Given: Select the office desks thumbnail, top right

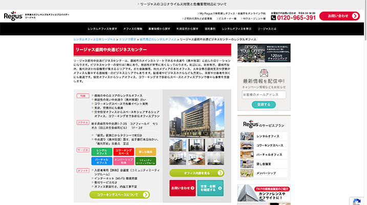Looking at the screenshot, I should [x=215, y=145].
